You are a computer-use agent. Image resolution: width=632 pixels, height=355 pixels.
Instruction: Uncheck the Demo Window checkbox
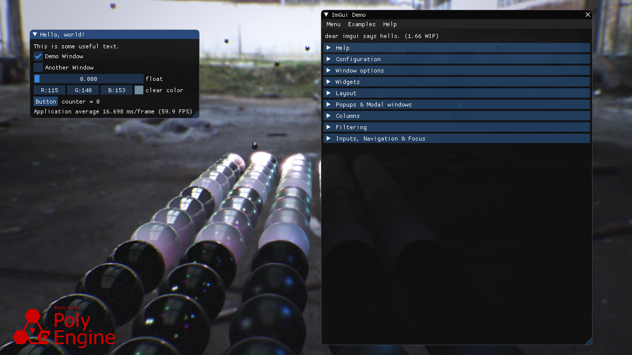point(38,56)
